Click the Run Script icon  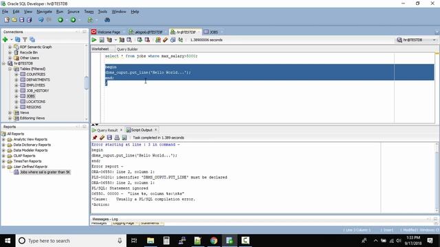[x=102, y=40]
